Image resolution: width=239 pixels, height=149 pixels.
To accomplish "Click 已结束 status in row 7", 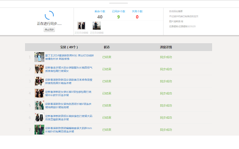I will tap(107, 130).
